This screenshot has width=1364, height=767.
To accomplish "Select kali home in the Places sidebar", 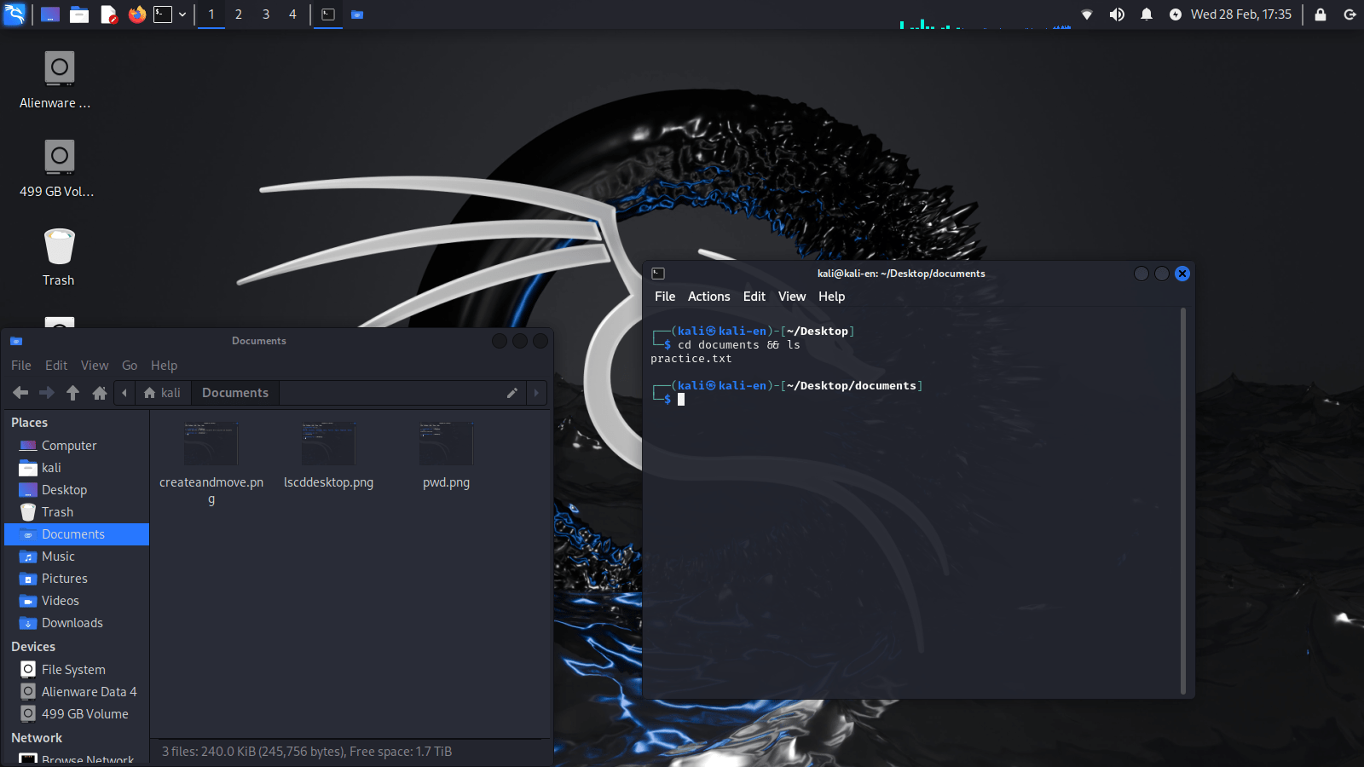I will 77,468.
